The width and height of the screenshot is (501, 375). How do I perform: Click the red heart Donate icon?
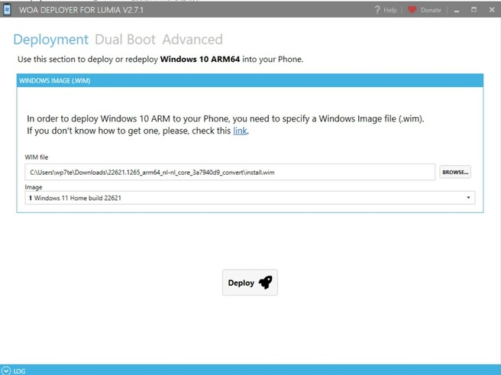point(412,10)
